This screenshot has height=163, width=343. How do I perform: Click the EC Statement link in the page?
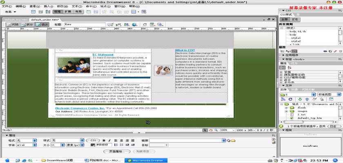(103, 55)
